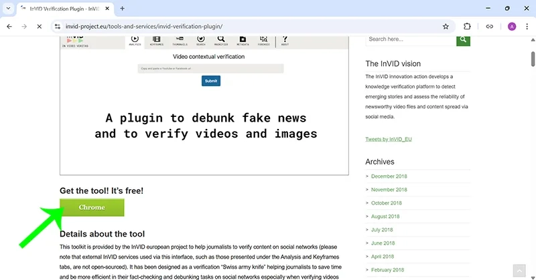Bookmark this page with the star icon
Screen dimensions: 536x280
(x=446, y=27)
